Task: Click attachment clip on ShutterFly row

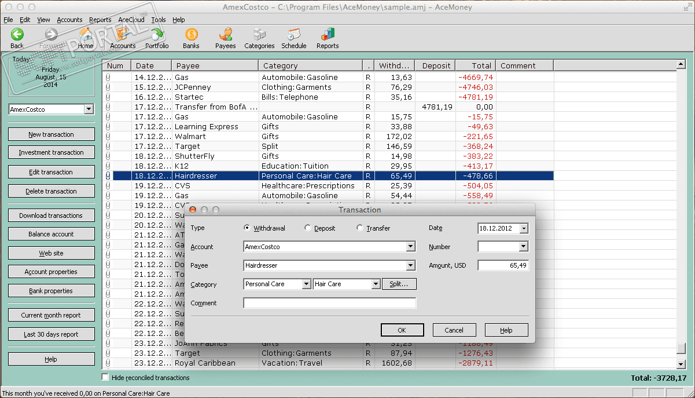Action: coord(108,156)
